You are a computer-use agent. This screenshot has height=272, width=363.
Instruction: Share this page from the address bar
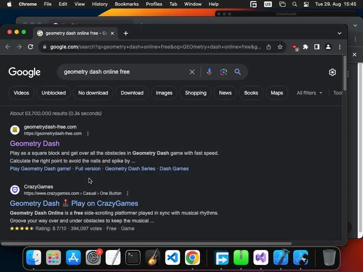click(x=269, y=47)
